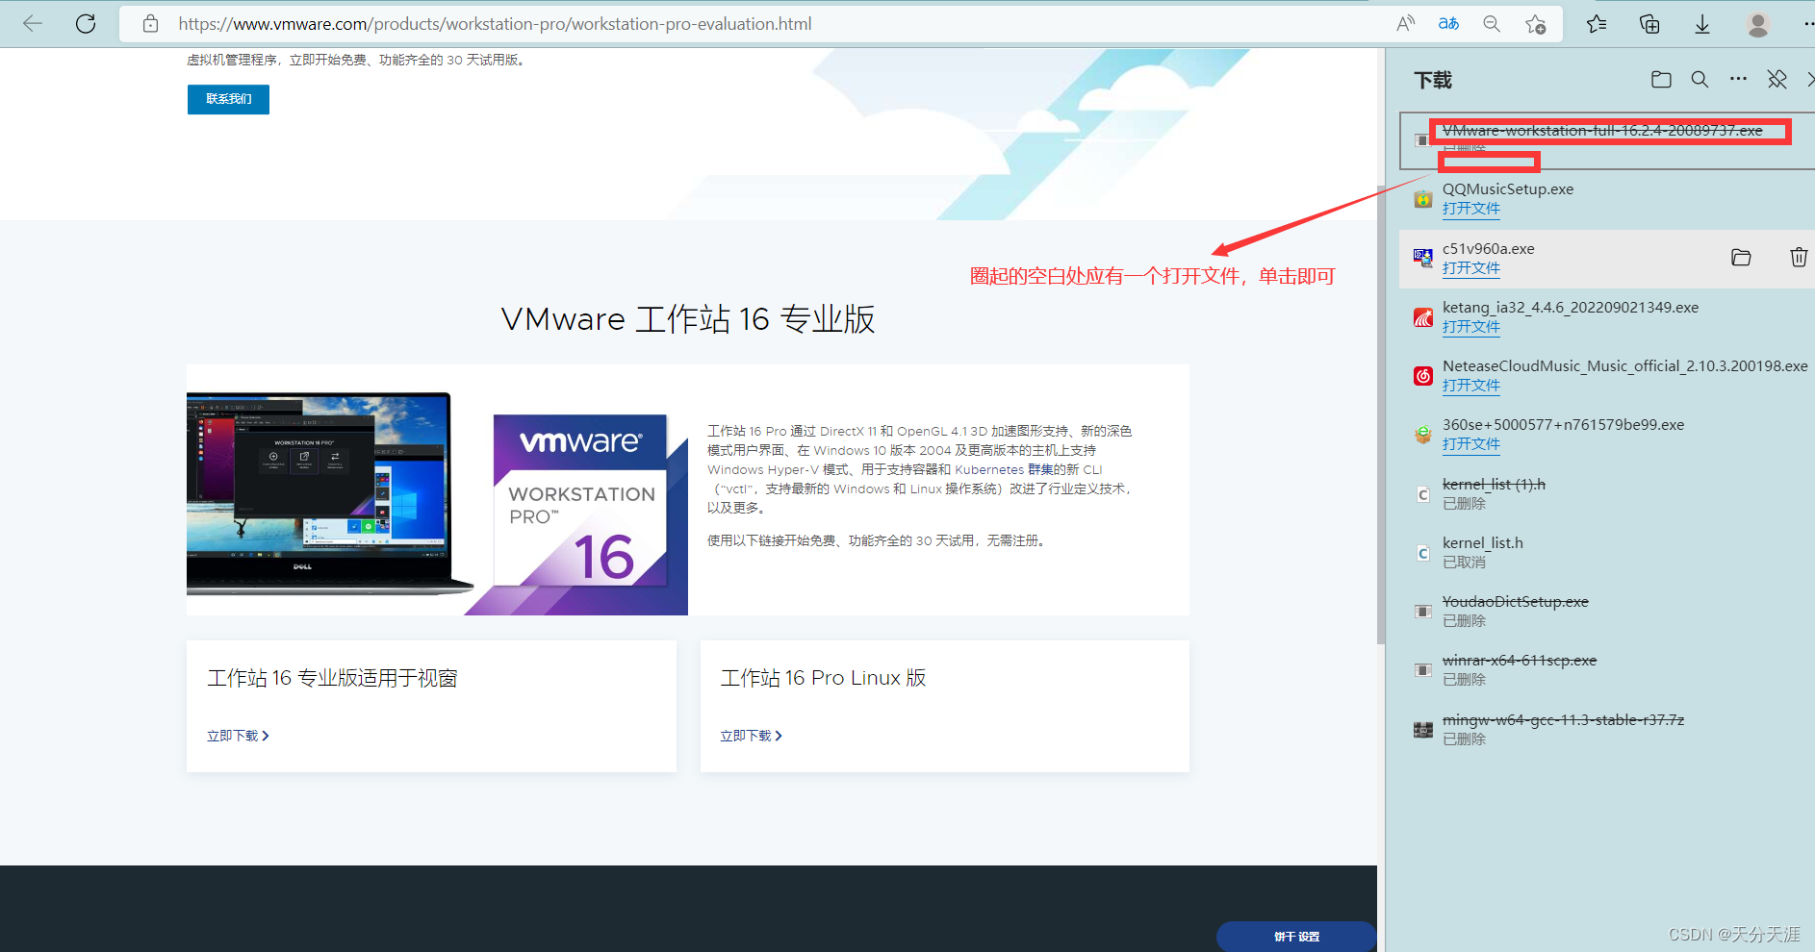Click the NeteaseCloudMusic installer icon
1815x952 pixels.
click(1423, 376)
